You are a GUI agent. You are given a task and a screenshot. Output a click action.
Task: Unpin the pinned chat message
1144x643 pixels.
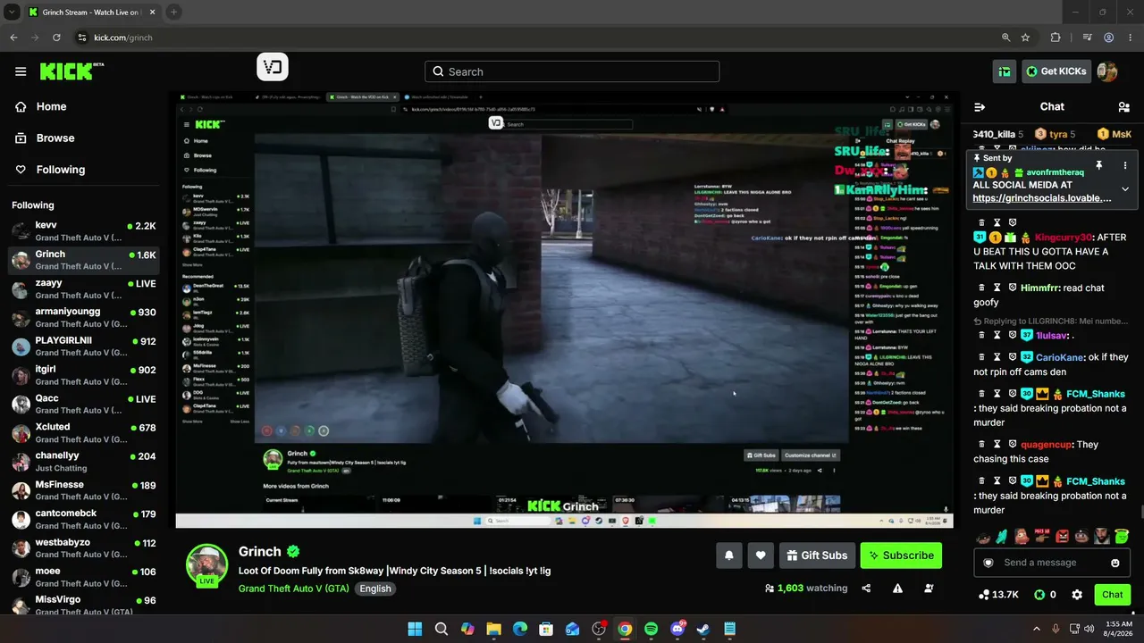[1099, 165]
